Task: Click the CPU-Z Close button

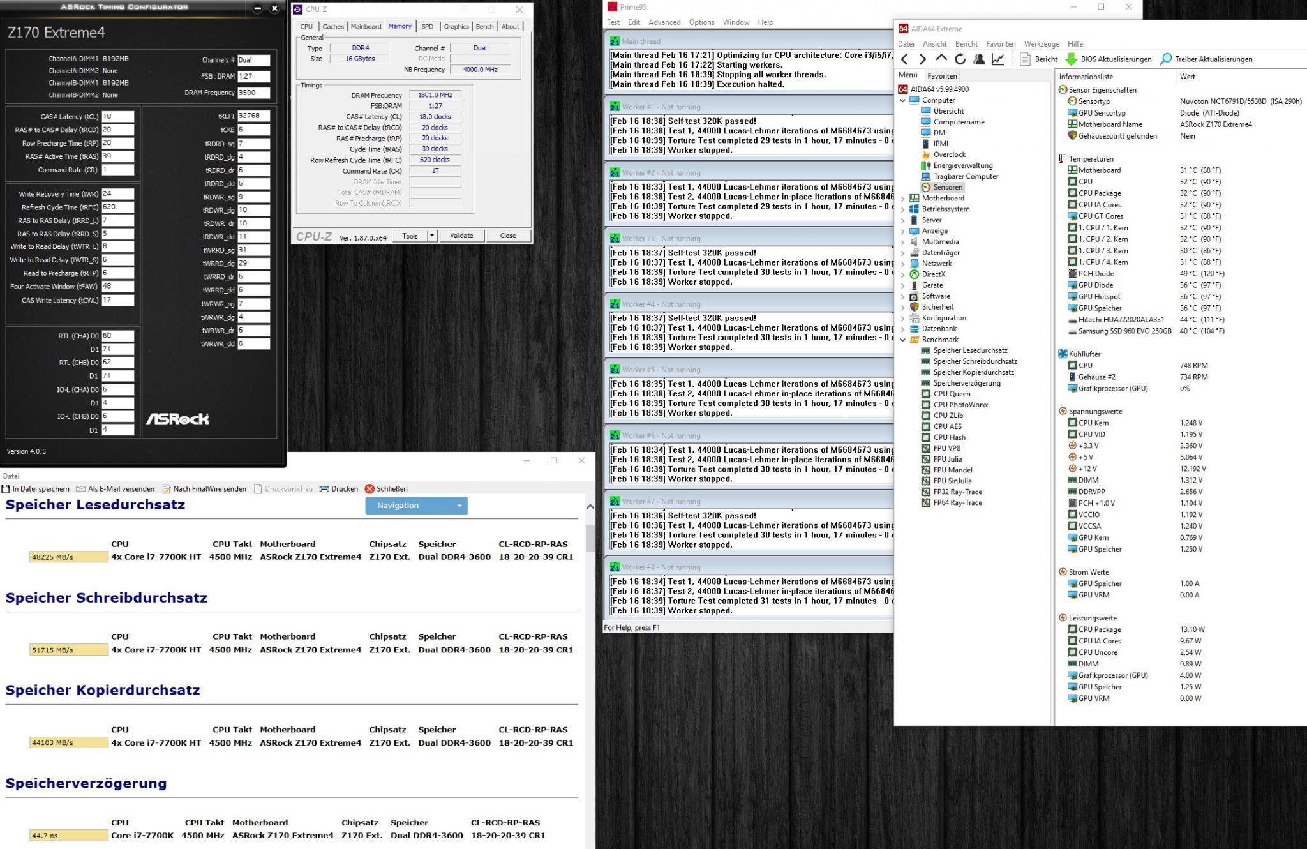Action: 508,236
